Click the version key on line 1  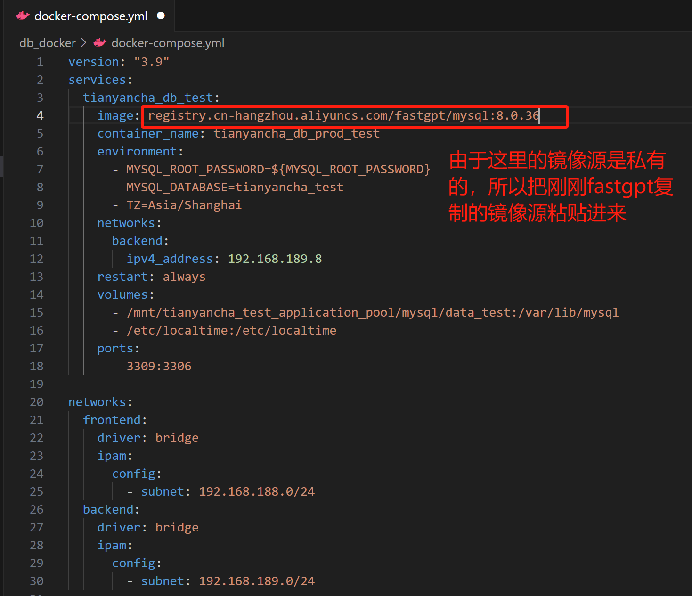coord(94,62)
